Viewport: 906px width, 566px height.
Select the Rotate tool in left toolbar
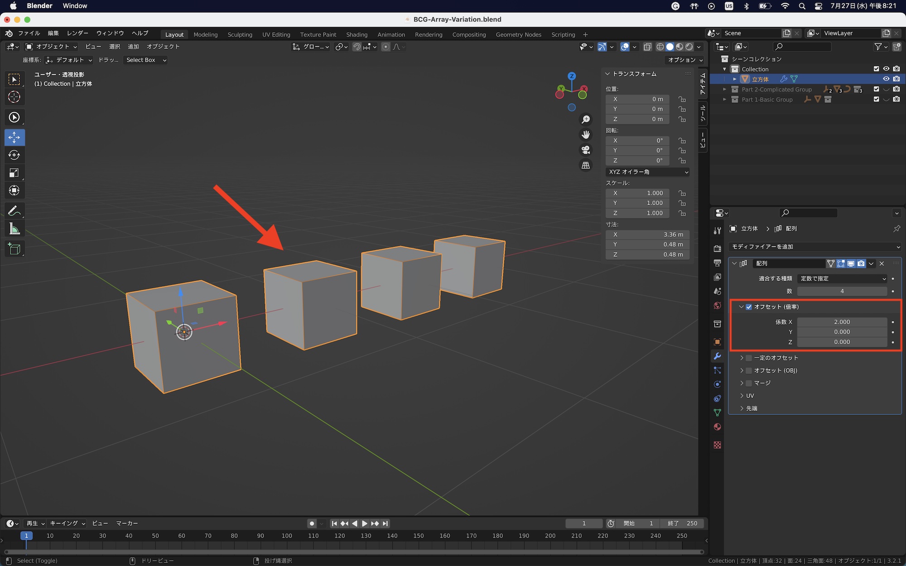click(x=14, y=155)
